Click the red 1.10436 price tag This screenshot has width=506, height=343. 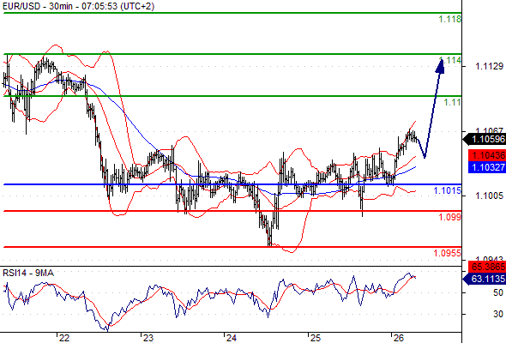click(x=487, y=155)
